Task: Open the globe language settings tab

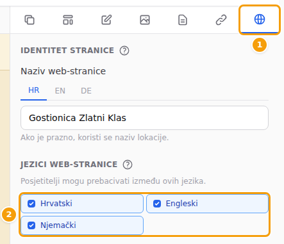Action: [260, 19]
